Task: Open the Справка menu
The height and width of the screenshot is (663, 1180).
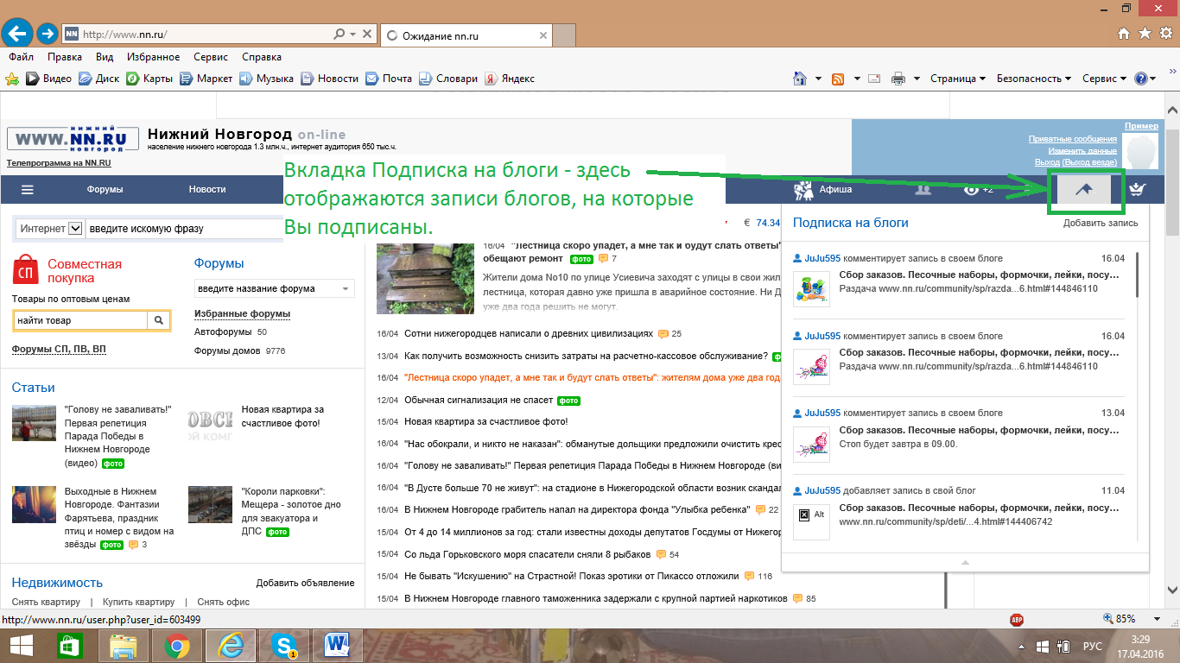Action: 262,57
